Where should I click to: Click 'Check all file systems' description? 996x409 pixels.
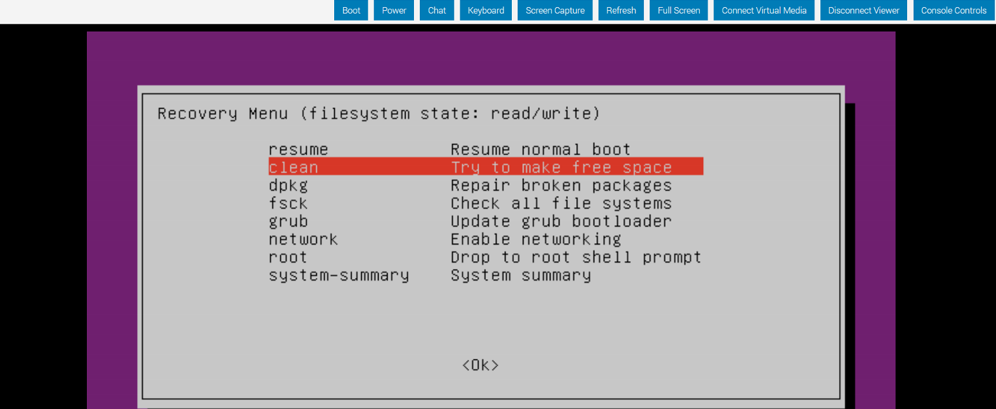[561, 203]
